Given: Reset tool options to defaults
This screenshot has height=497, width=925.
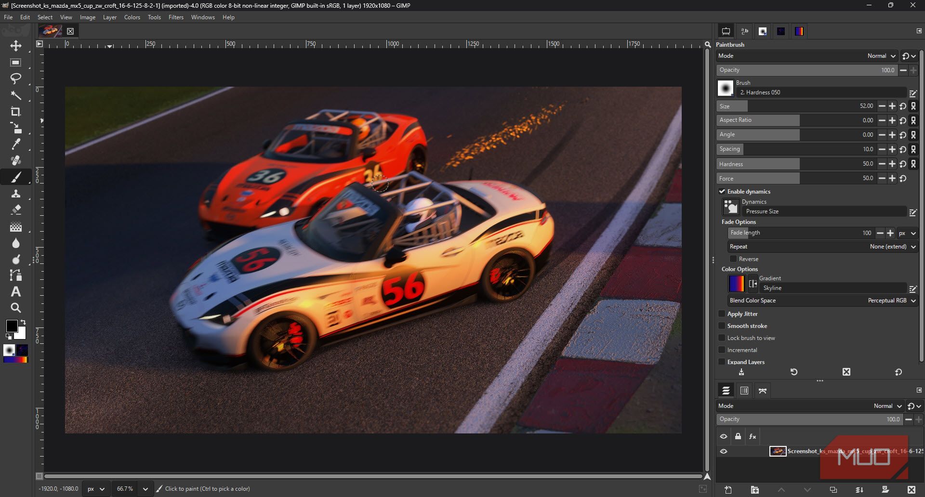Looking at the screenshot, I should [899, 372].
